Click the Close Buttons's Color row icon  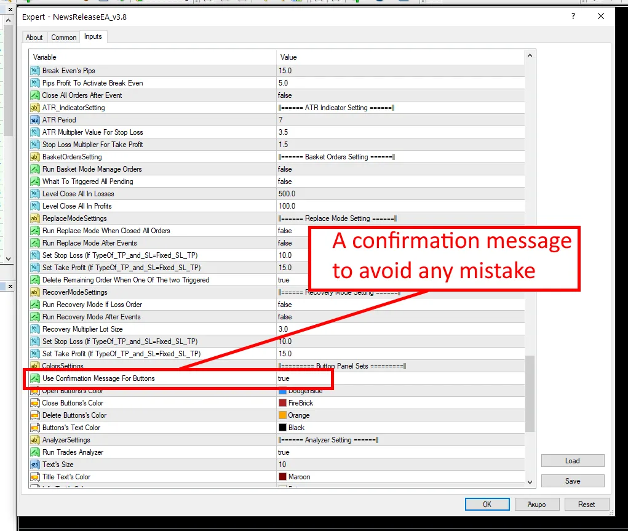(35, 403)
